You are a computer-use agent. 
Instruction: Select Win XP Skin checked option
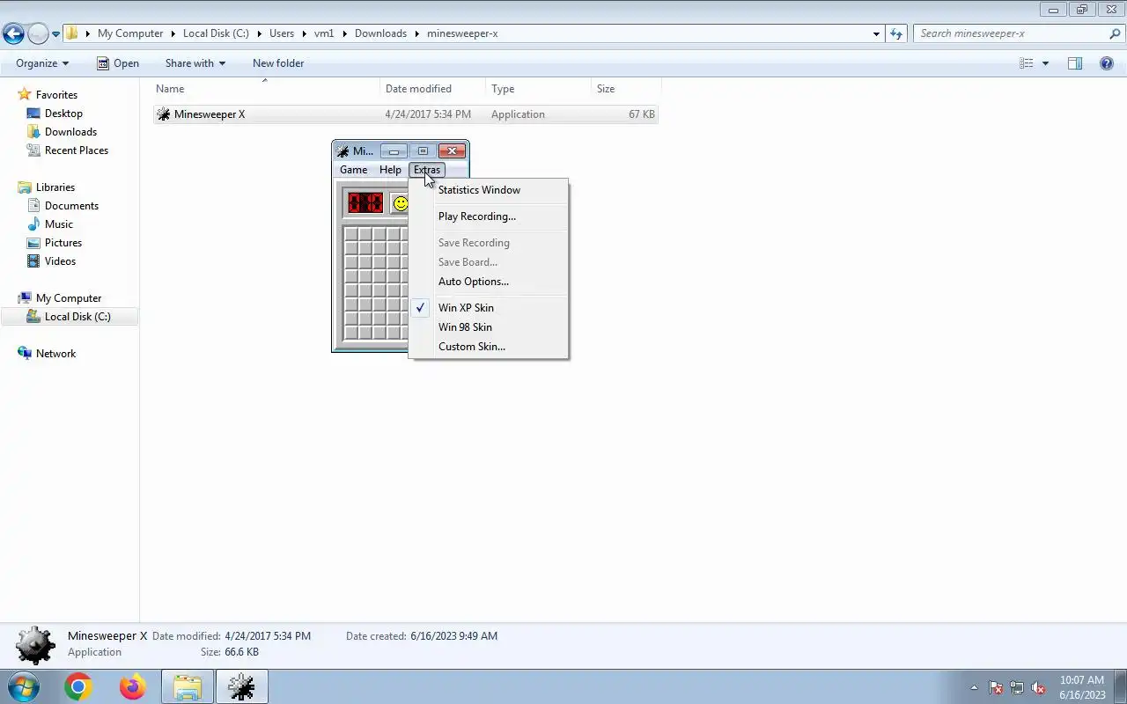point(489,308)
